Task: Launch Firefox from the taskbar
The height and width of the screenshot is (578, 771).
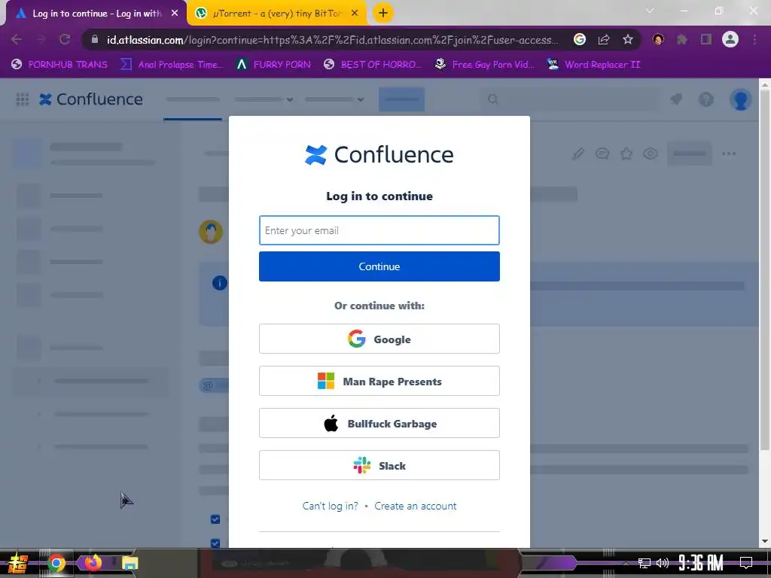Action: pyautogui.click(x=93, y=563)
